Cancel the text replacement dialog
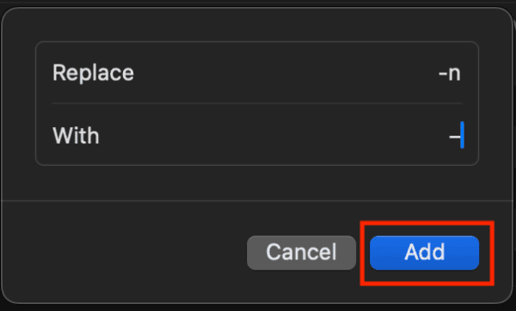 (x=301, y=253)
